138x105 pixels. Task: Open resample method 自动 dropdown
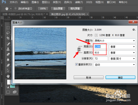pos(115,64)
